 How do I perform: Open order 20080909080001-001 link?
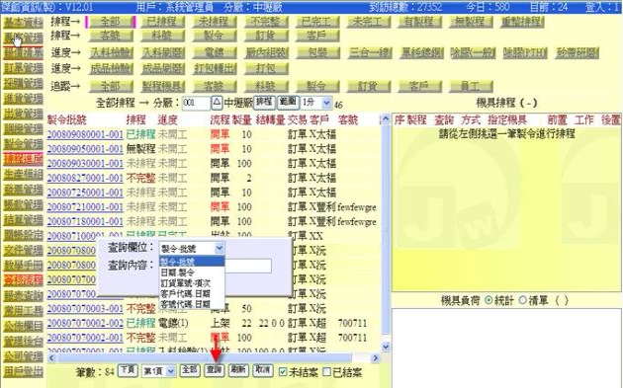85,134
